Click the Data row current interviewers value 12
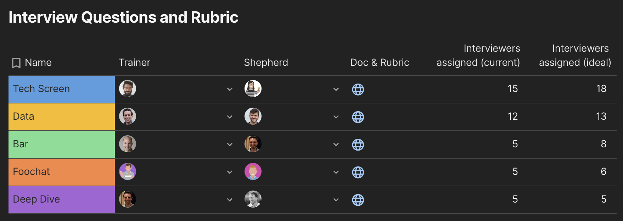 (x=512, y=117)
